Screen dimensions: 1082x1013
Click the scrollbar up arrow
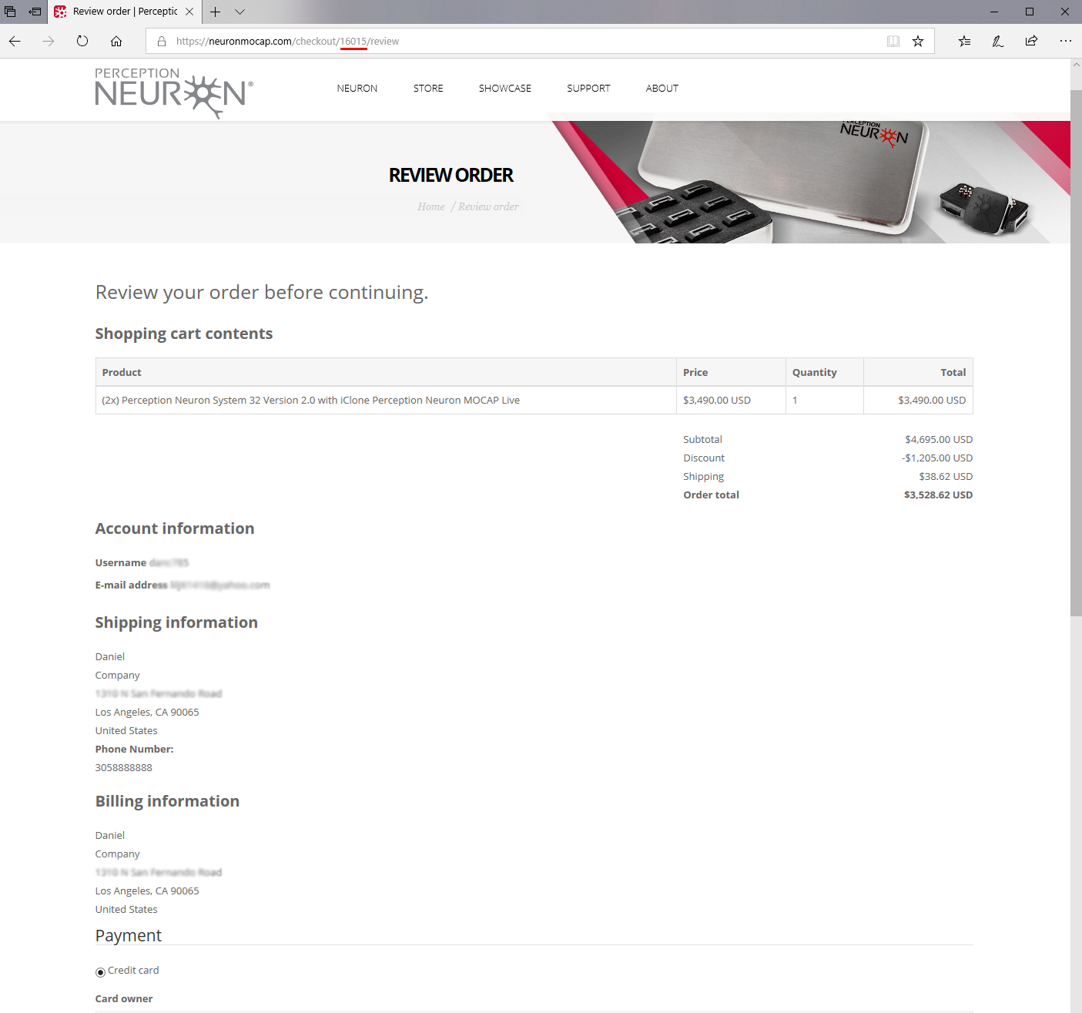tap(1076, 65)
